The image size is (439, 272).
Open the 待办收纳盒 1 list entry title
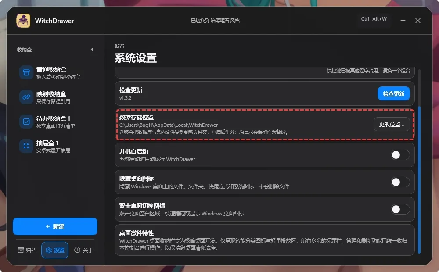pos(53,118)
